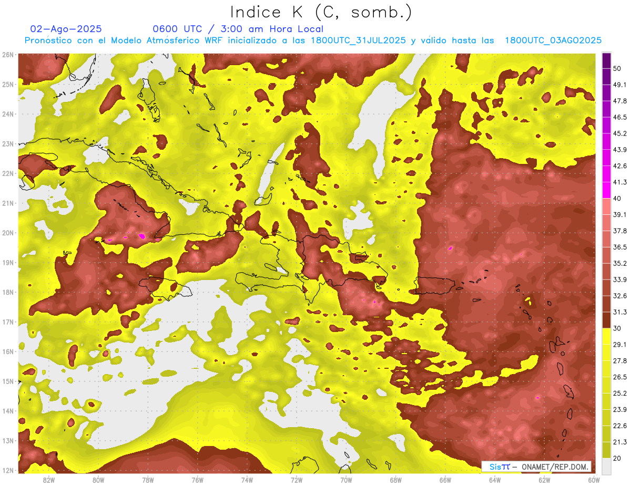Click the '26N' latitude label
Screen dimensions: 631x487
coord(8,55)
